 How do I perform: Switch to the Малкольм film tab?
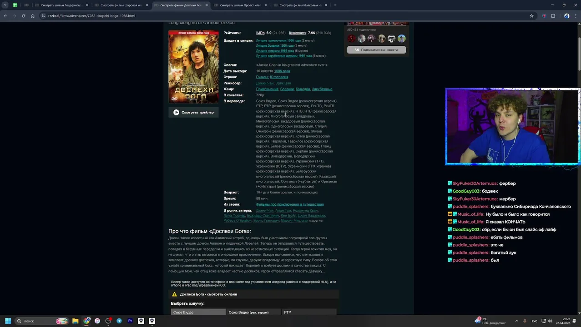300,5
